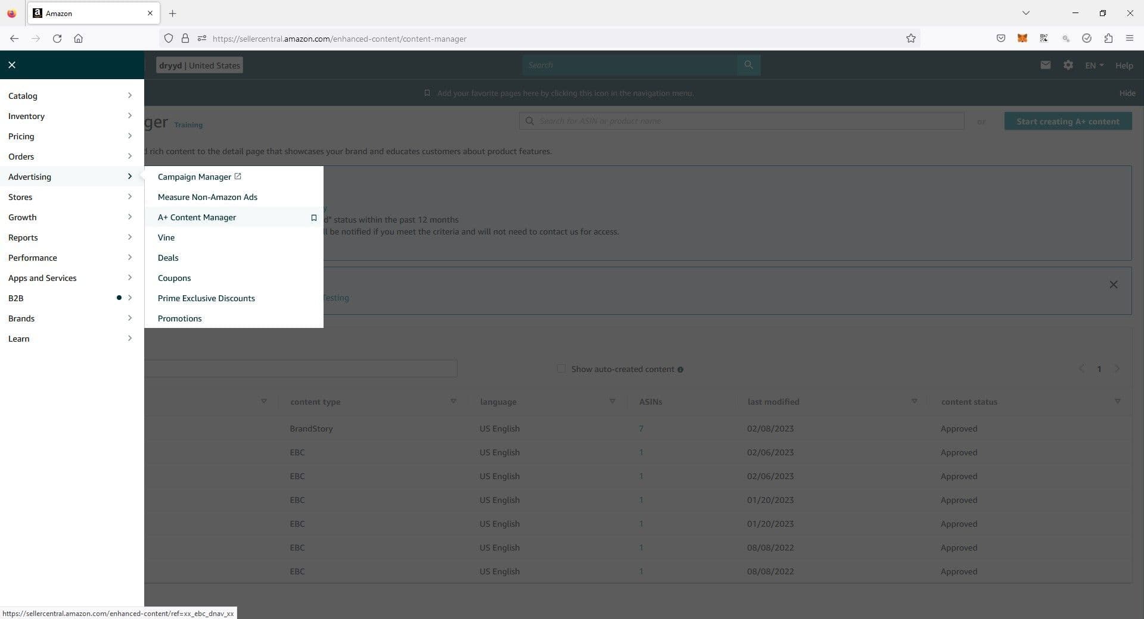This screenshot has width=1144, height=619.
Task: Click Start creating A+ content button
Action: click(x=1068, y=121)
